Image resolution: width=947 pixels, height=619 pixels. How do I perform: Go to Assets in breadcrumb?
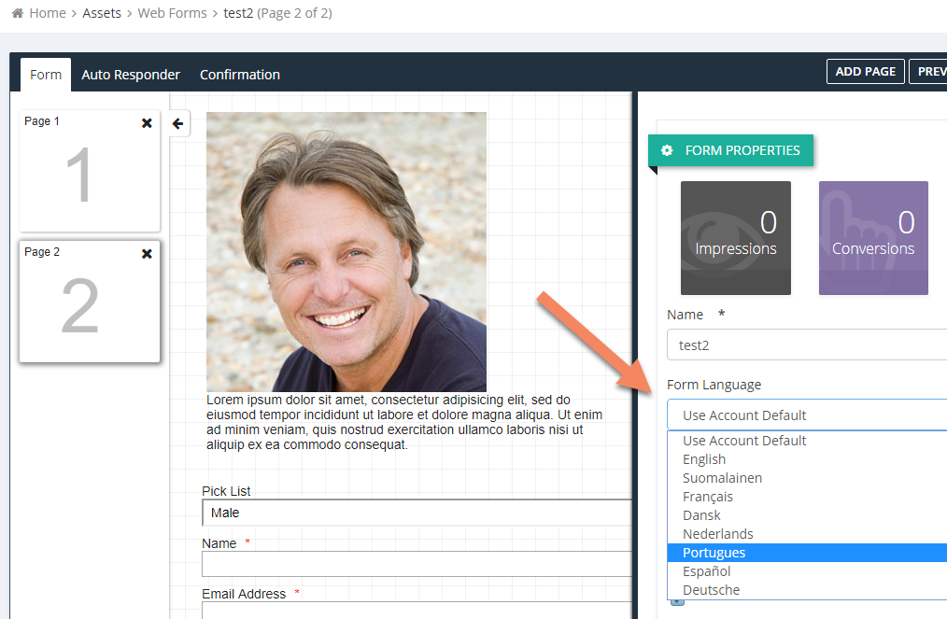coord(102,13)
